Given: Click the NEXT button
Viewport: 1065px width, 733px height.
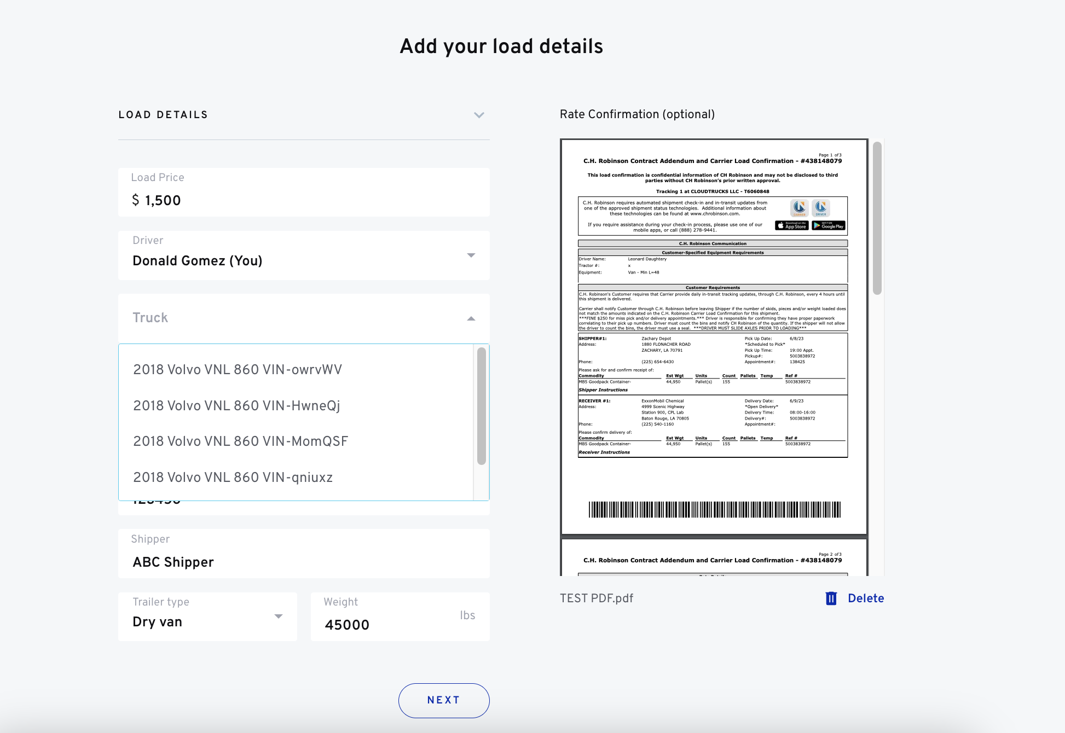Looking at the screenshot, I should [x=444, y=700].
